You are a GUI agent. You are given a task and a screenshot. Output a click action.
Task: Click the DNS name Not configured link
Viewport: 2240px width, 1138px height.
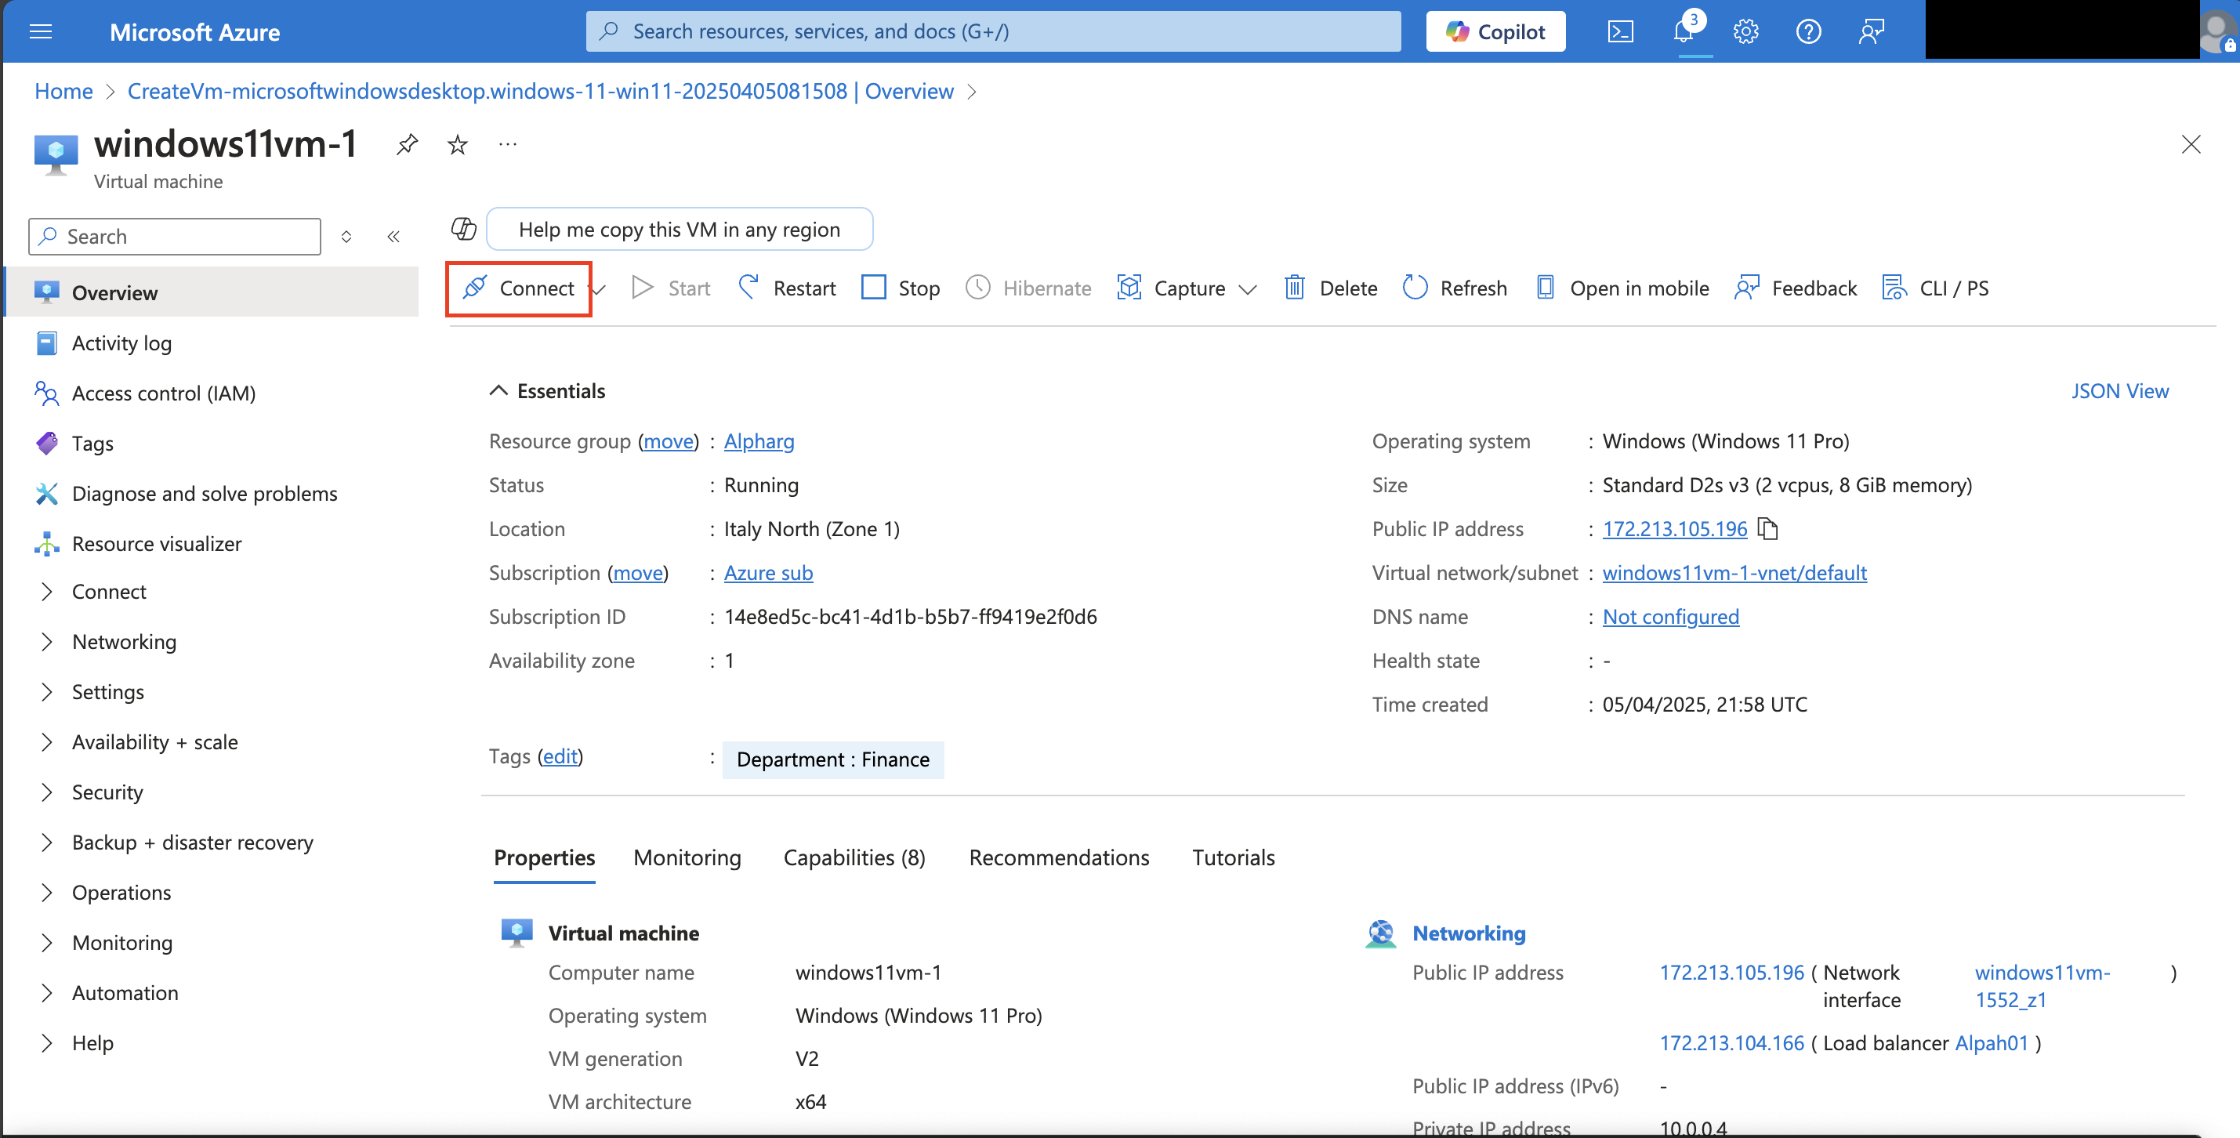[x=1670, y=616]
